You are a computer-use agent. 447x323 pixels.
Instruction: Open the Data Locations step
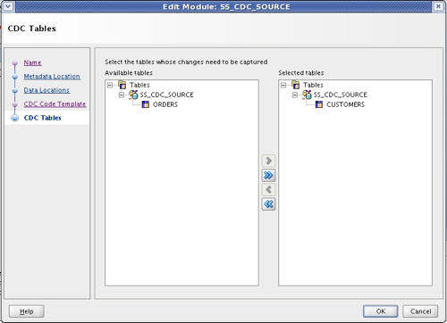coord(46,90)
